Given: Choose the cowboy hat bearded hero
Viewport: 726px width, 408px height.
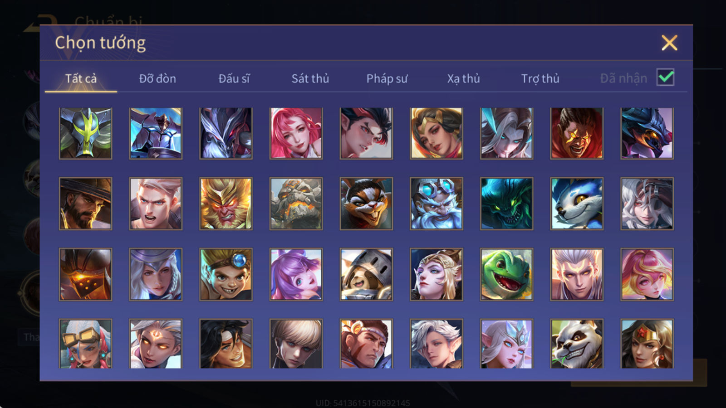Looking at the screenshot, I should (x=85, y=204).
